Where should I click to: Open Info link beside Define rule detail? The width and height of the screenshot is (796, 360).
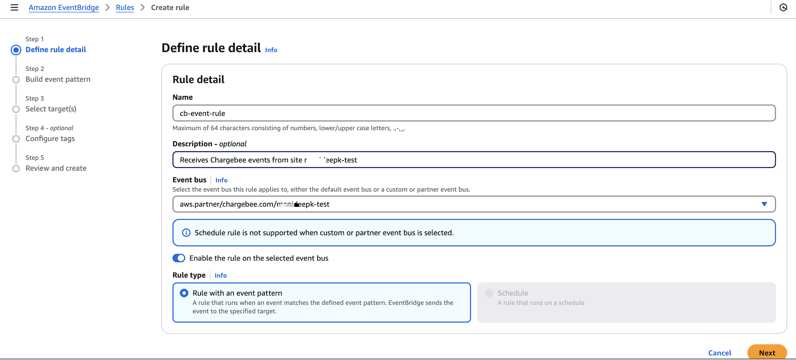tap(271, 50)
